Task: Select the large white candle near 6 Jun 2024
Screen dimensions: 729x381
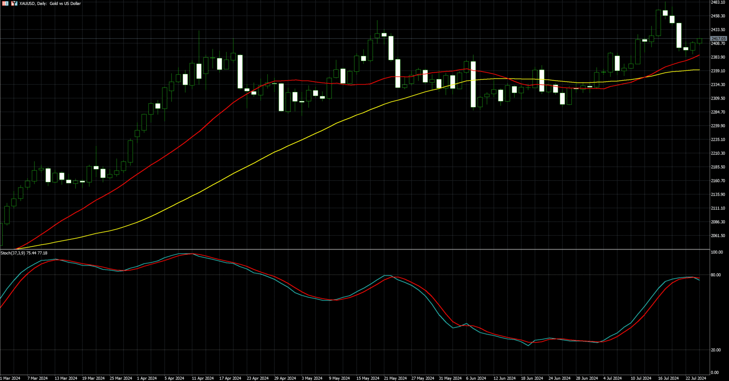Action: [473, 84]
